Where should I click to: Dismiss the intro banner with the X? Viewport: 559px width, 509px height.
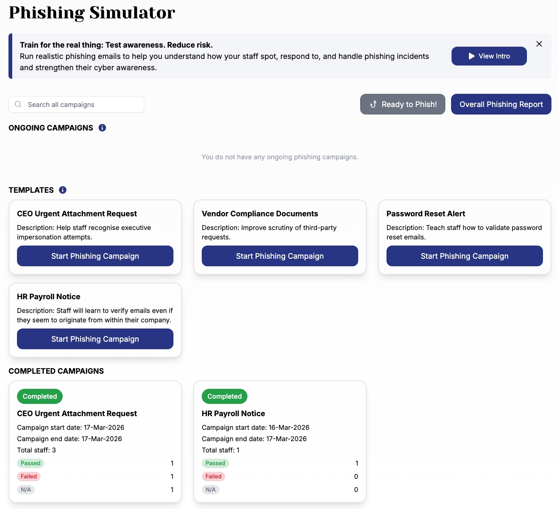click(x=539, y=44)
